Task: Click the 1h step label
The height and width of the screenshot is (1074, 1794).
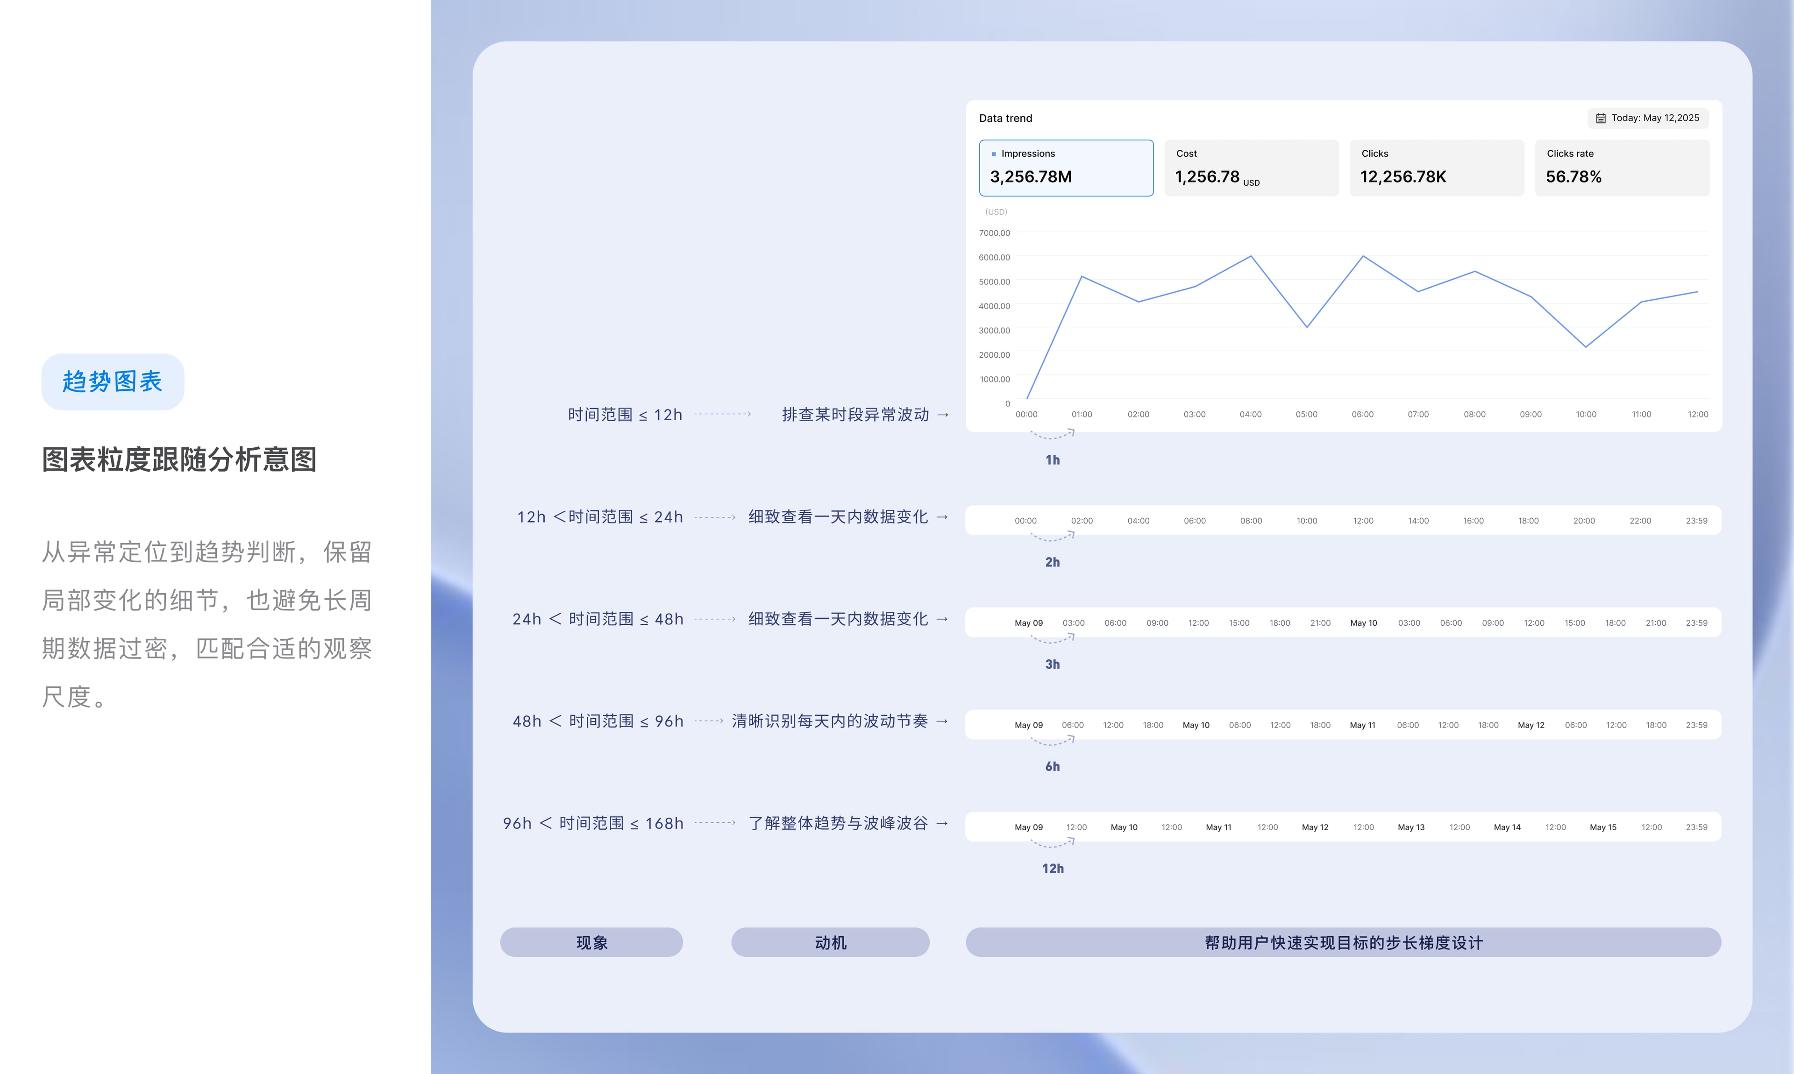Action: 1052,459
